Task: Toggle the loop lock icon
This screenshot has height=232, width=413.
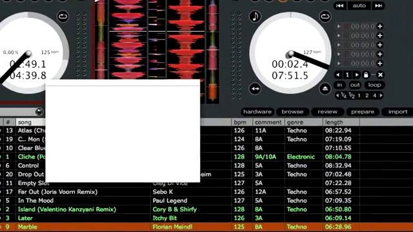Action: point(366,75)
